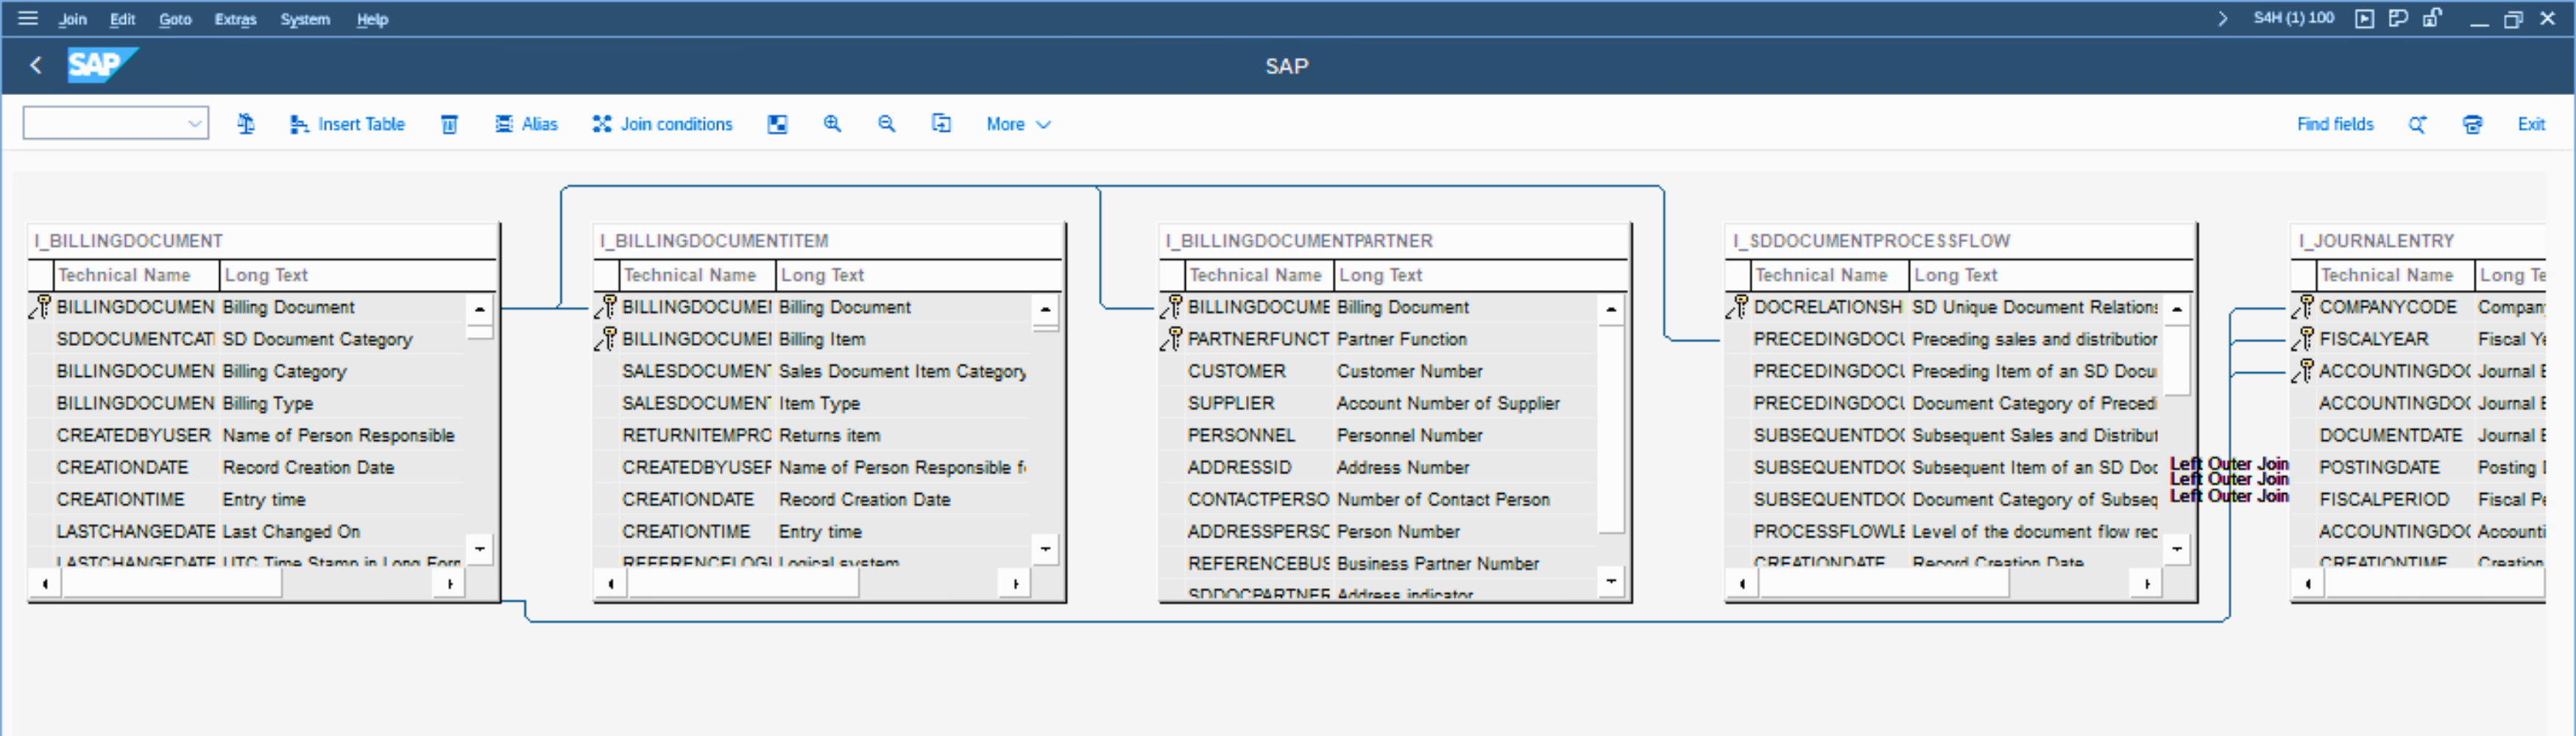
Task: Expand the chevron next to S4H system info
Action: click(2222, 18)
